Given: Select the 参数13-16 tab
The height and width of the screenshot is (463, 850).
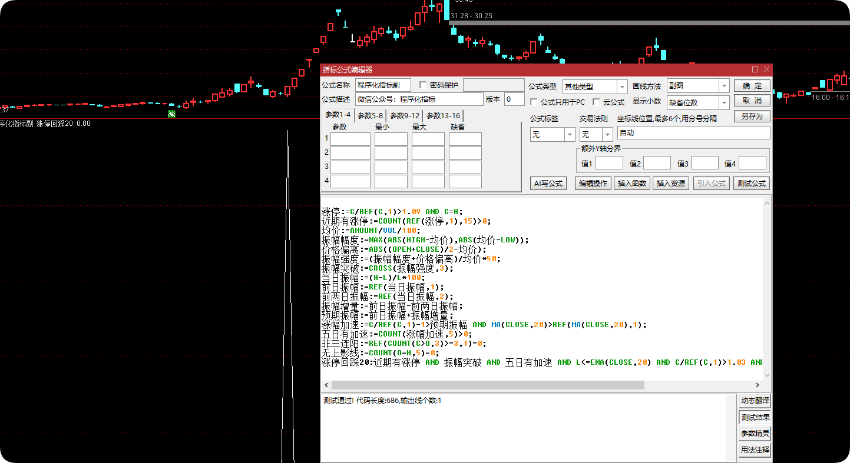Looking at the screenshot, I should click(444, 115).
